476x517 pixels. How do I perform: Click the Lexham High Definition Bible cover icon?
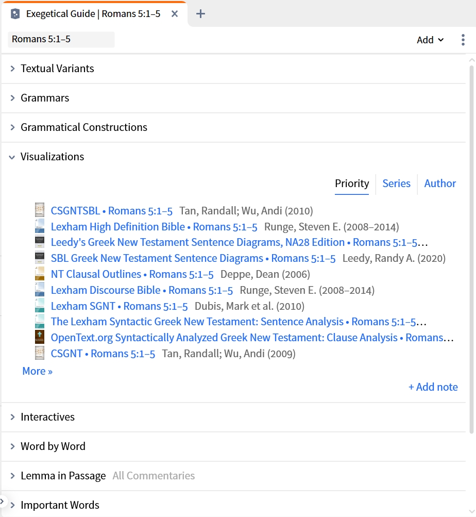40,226
